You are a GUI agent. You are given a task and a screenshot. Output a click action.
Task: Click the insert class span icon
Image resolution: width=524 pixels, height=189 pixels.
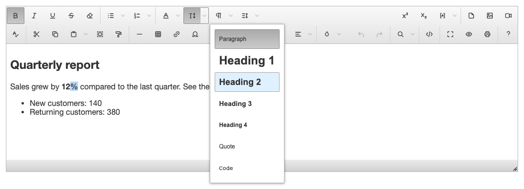pos(443,16)
